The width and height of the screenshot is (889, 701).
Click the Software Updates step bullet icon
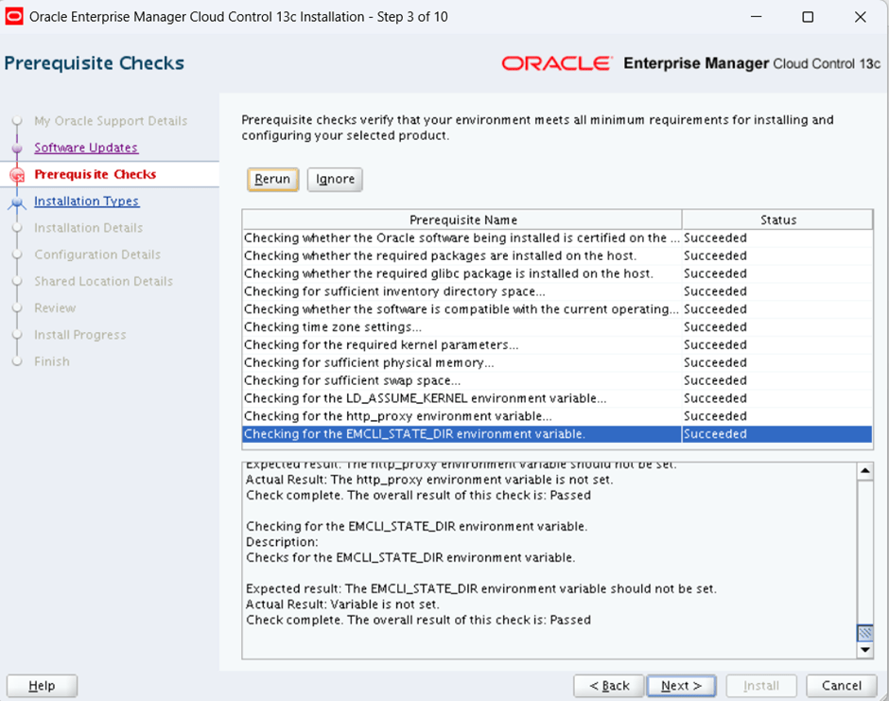coord(16,149)
